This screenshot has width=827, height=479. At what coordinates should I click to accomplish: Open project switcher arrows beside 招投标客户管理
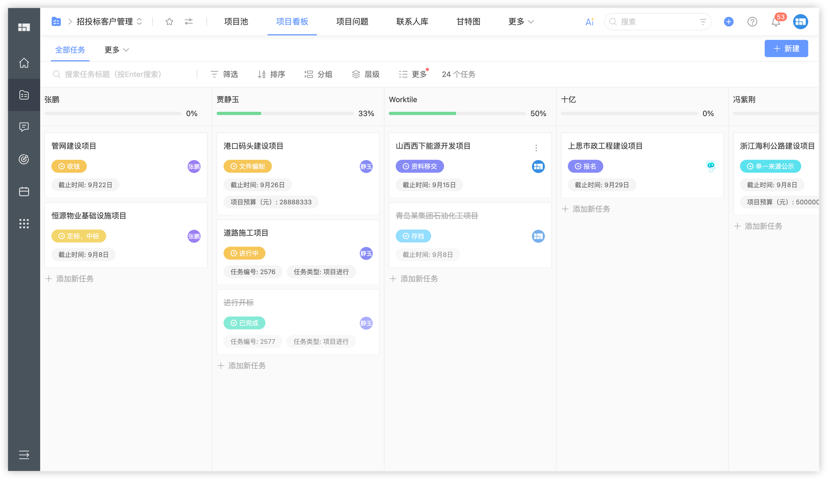coord(139,22)
